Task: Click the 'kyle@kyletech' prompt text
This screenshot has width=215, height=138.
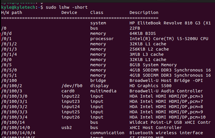Action: pos(18,7)
